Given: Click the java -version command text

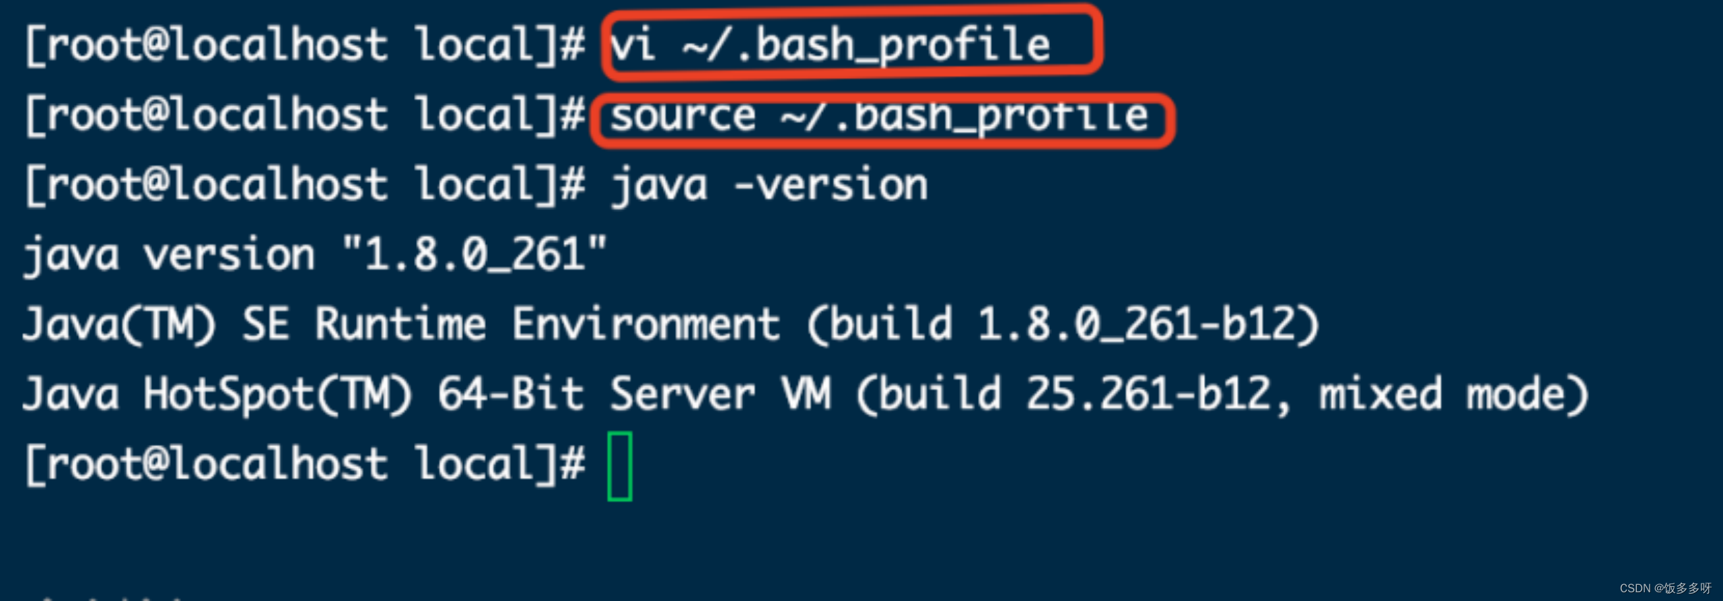Looking at the screenshot, I should [x=769, y=186].
